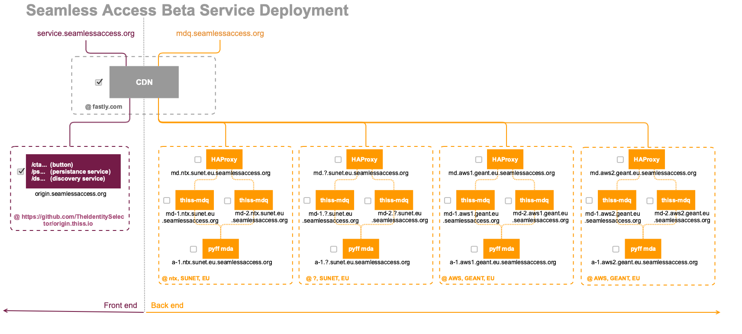This screenshot has height=334, width=742.
Task: Click the a-1.aws2.geant.eu.seamlessaccess.org hostname
Action: coord(645,262)
